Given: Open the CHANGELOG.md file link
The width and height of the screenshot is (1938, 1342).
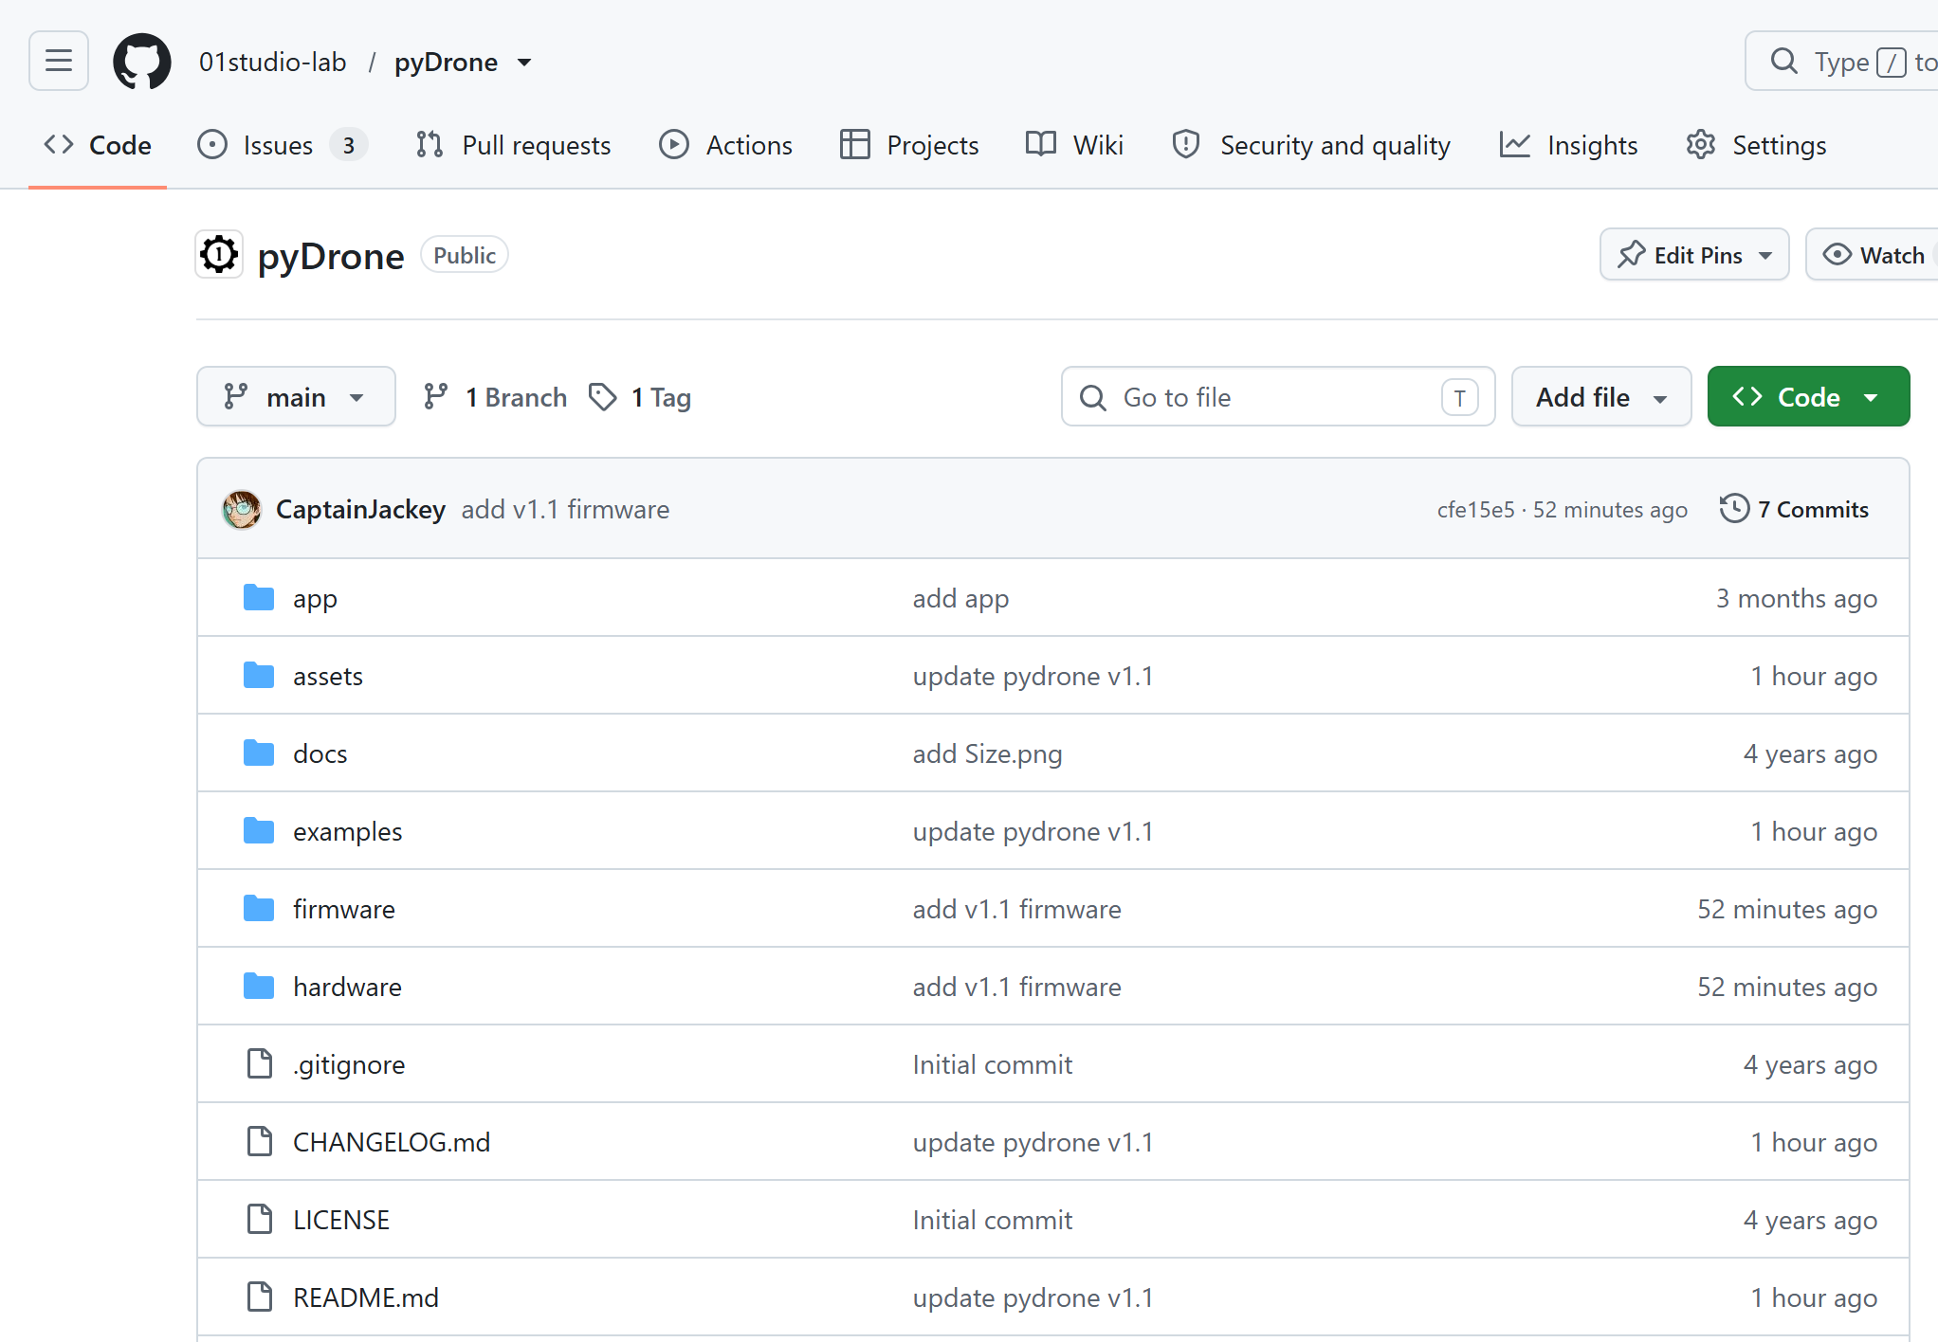Looking at the screenshot, I should coord(392,1142).
